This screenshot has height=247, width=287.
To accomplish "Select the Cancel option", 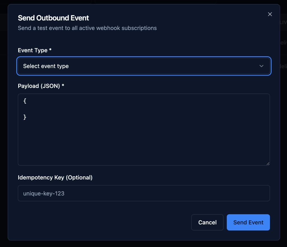I will coord(207,222).
